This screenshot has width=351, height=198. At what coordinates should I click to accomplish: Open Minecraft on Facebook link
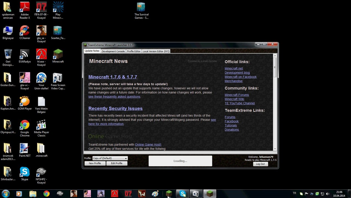pyautogui.click(x=241, y=77)
